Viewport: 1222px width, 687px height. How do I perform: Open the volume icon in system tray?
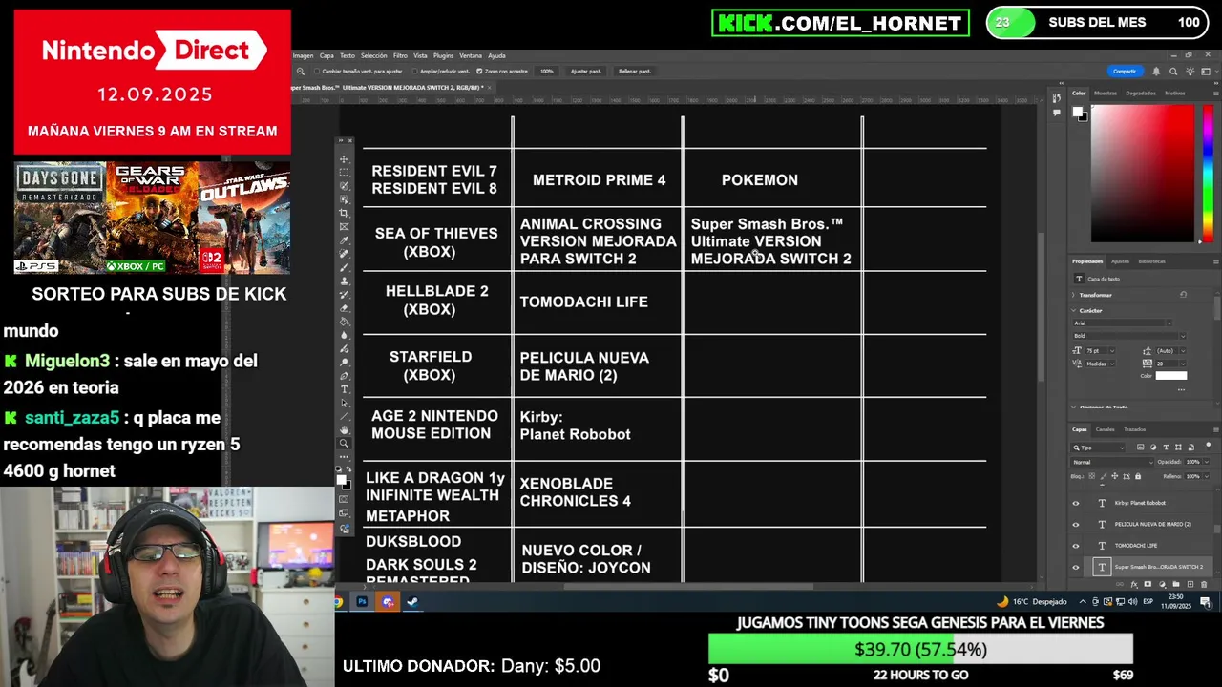pos(1133,601)
